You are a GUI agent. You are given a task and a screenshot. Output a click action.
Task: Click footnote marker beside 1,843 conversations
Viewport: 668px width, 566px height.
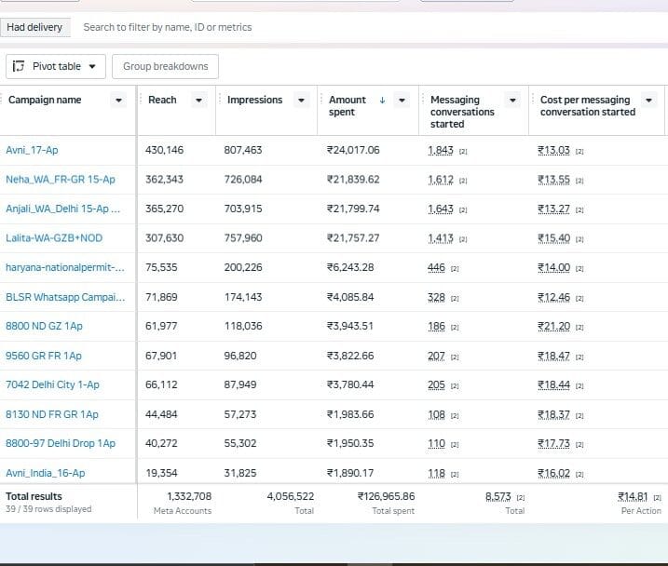click(463, 152)
